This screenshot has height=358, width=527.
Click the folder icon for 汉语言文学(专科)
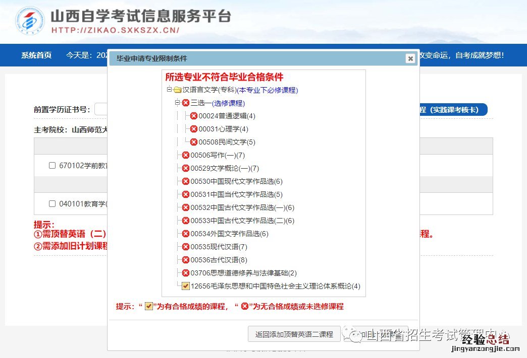[177, 90]
